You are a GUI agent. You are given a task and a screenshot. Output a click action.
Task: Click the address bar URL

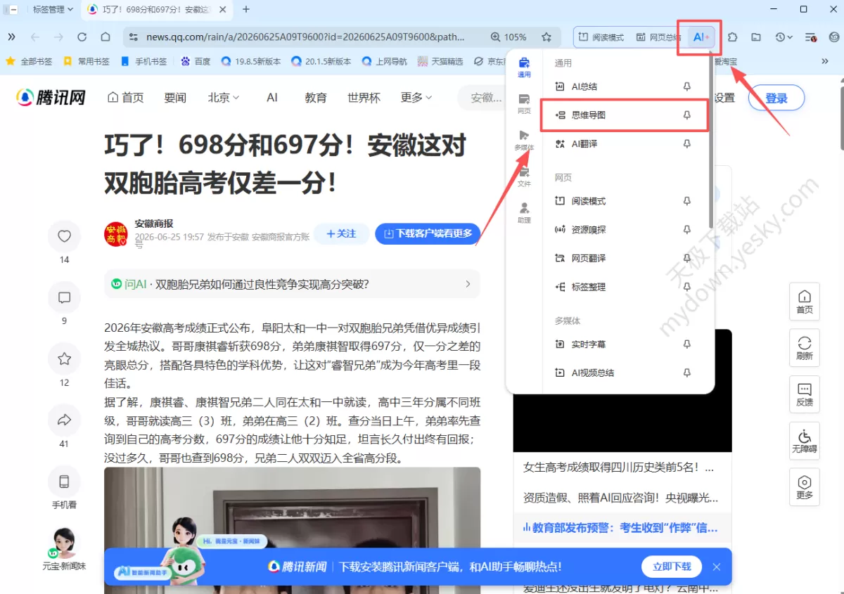tap(306, 37)
